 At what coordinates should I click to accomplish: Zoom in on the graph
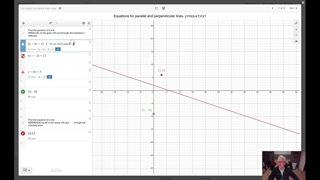(296, 30)
